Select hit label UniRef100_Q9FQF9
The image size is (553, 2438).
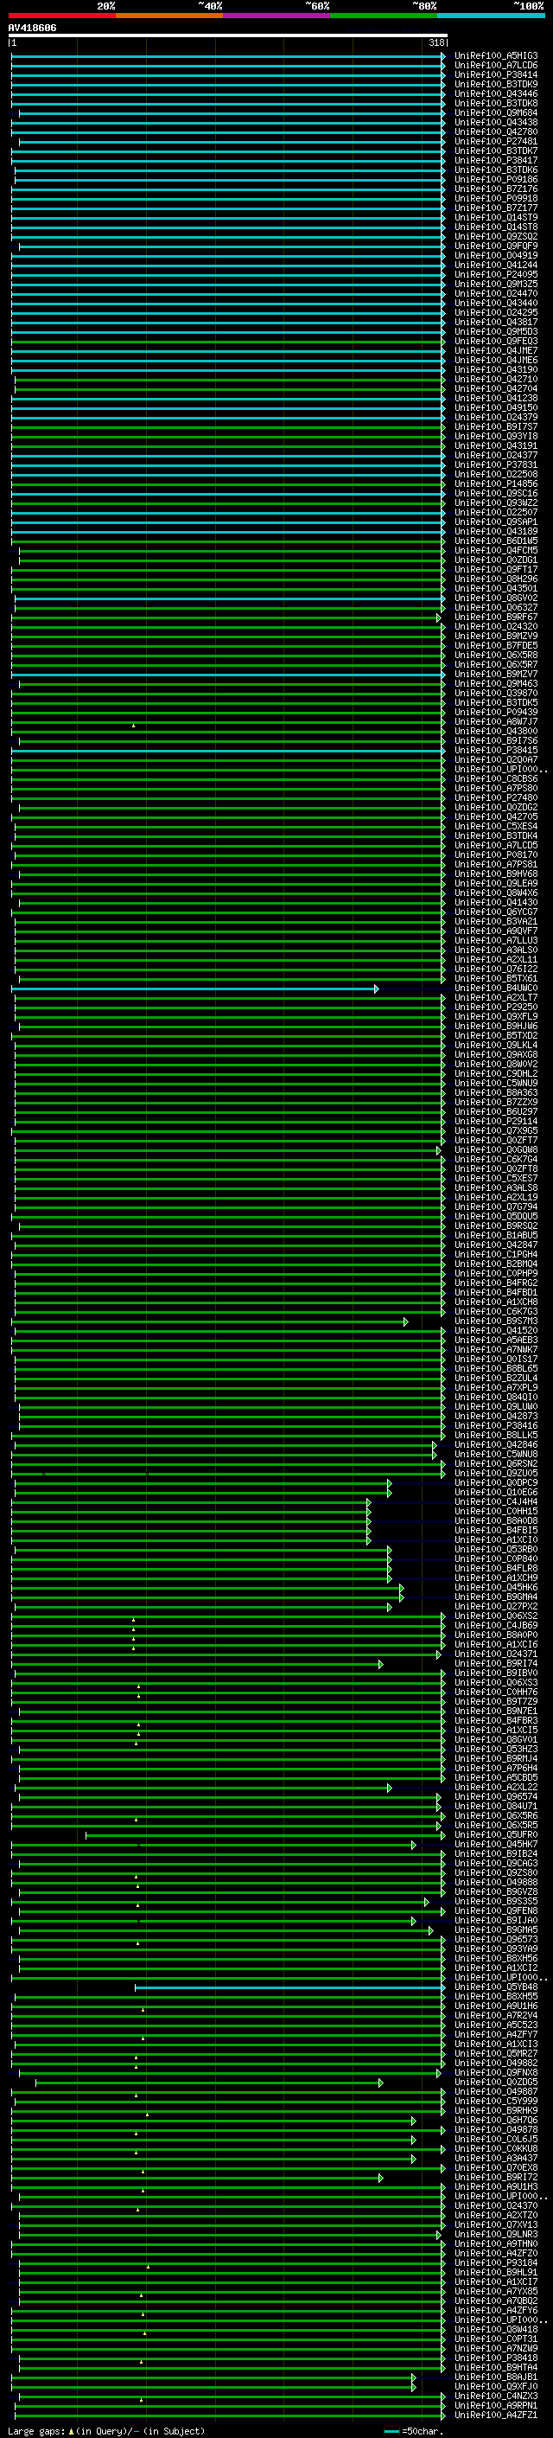[x=496, y=246]
